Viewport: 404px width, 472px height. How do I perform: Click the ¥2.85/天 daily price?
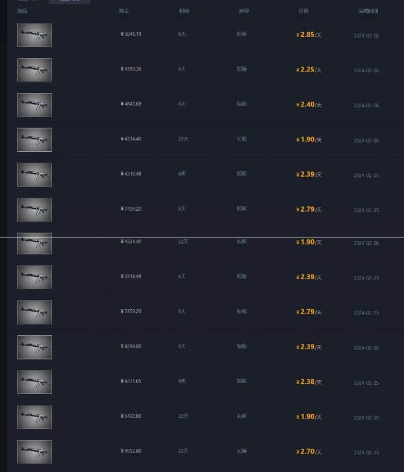click(x=309, y=35)
